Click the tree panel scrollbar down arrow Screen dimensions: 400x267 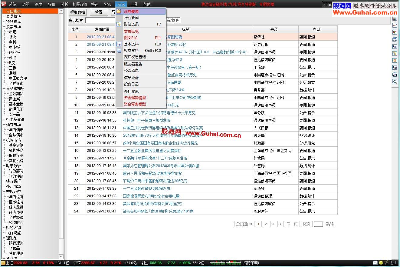tap(61, 256)
